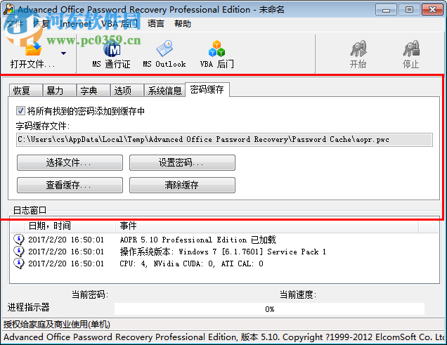The image size is (447, 345).
Task: Click the application icon in title bar
Action: pyautogui.click(x=9, y=9)
